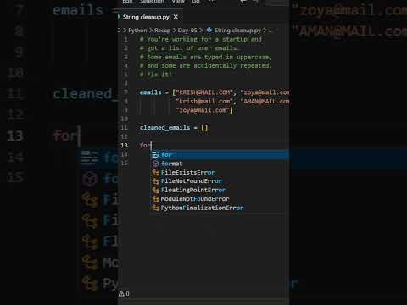Click line number 1 in the gutter

[125, 39]
